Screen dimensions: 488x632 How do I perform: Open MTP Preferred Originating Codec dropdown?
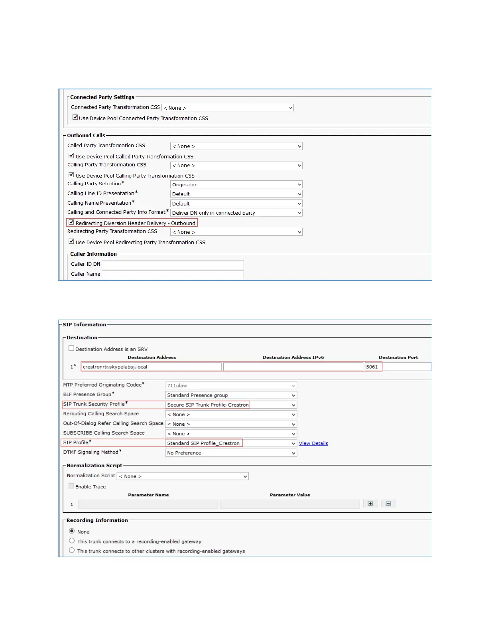pyautogui.click(x=231, y=385)
